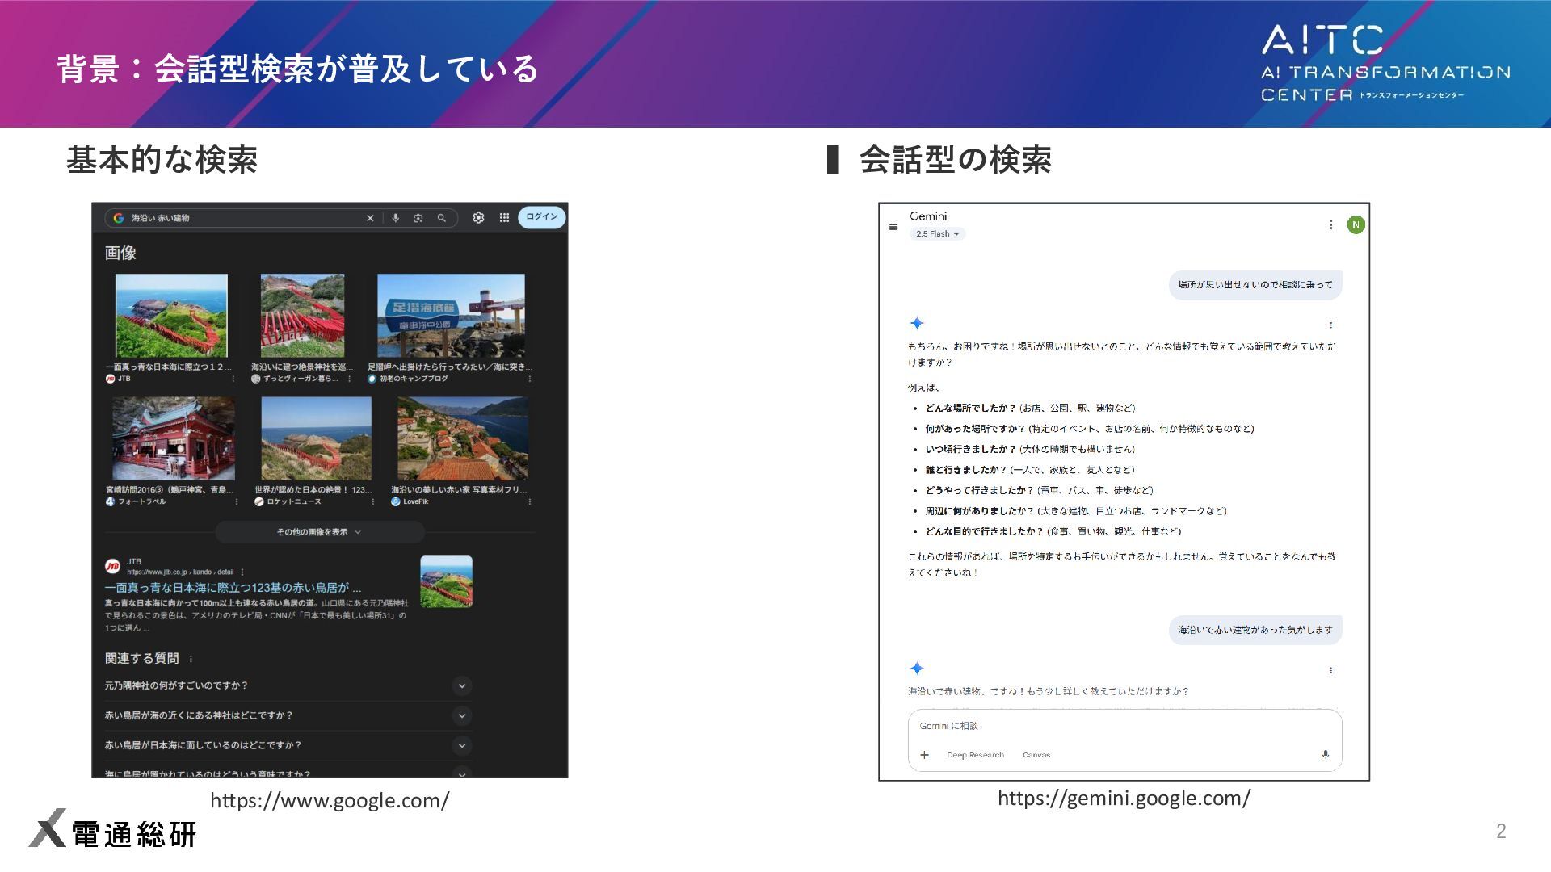Click the Gemini に相談 prompt field
This screenshot has width=1551, height=872.
[x=1124, y=726]
